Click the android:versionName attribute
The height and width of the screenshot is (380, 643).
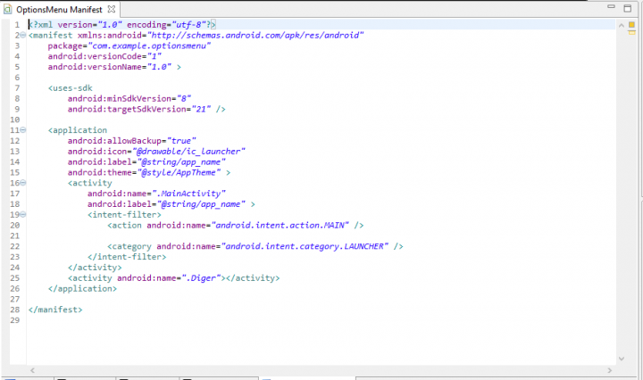pyautogui.click(x=110, y=67)
